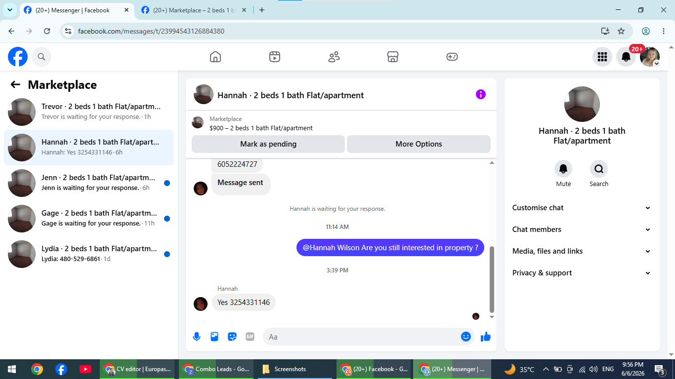Viewport: 675px width, 379px height.
Task: Open the notifications bell with 20+ badge
Action: coord(626,57)
